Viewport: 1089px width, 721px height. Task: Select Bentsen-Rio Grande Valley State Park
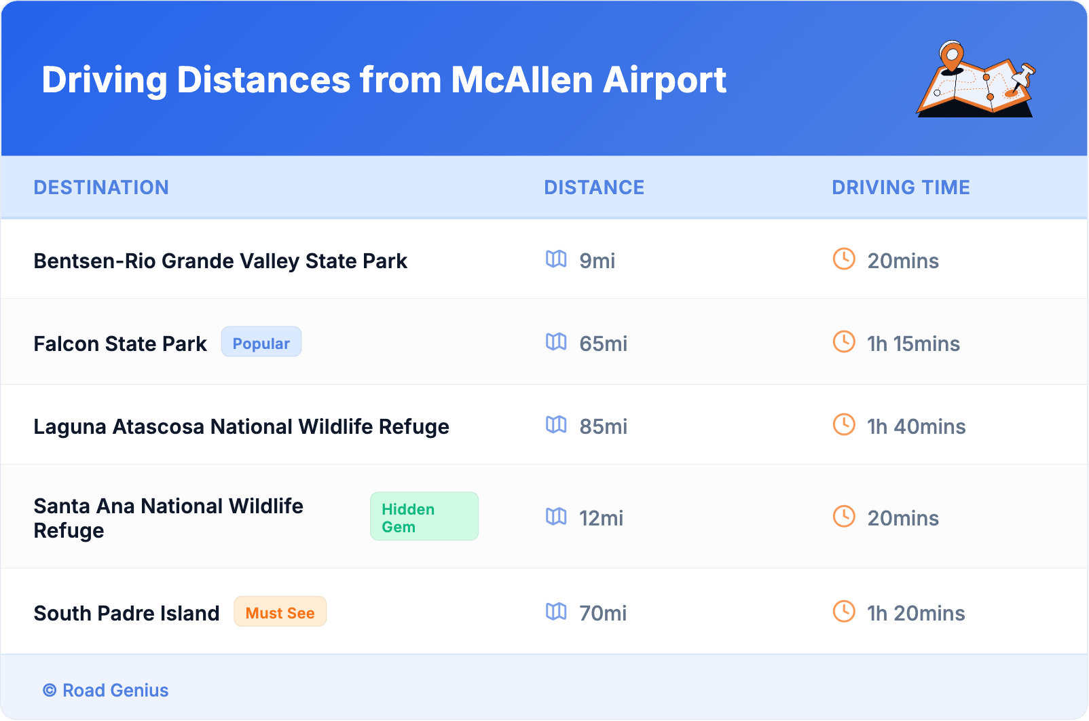(x=220, y=261)
